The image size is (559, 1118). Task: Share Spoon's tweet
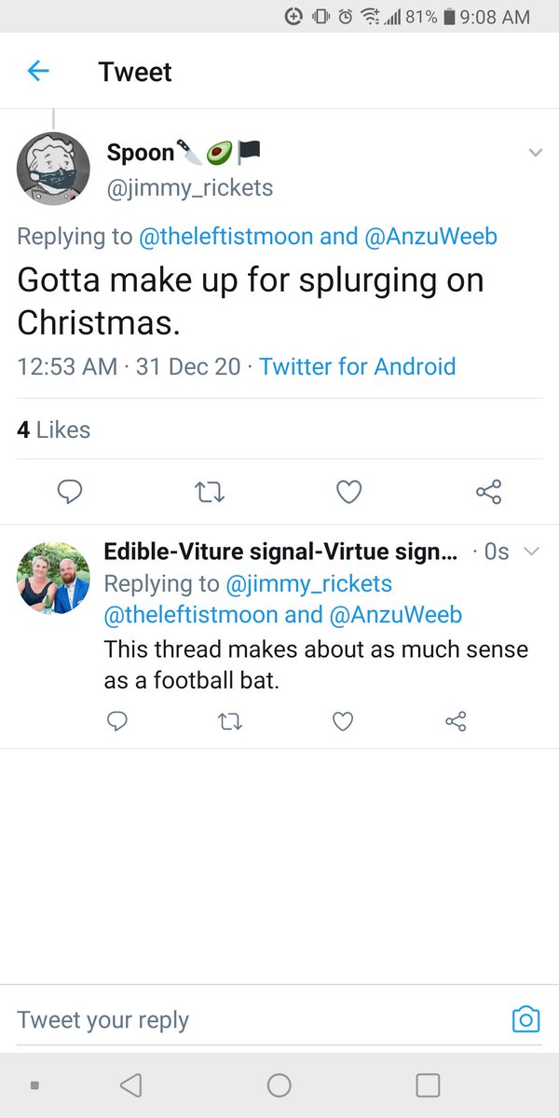click(x=488, y=491)
